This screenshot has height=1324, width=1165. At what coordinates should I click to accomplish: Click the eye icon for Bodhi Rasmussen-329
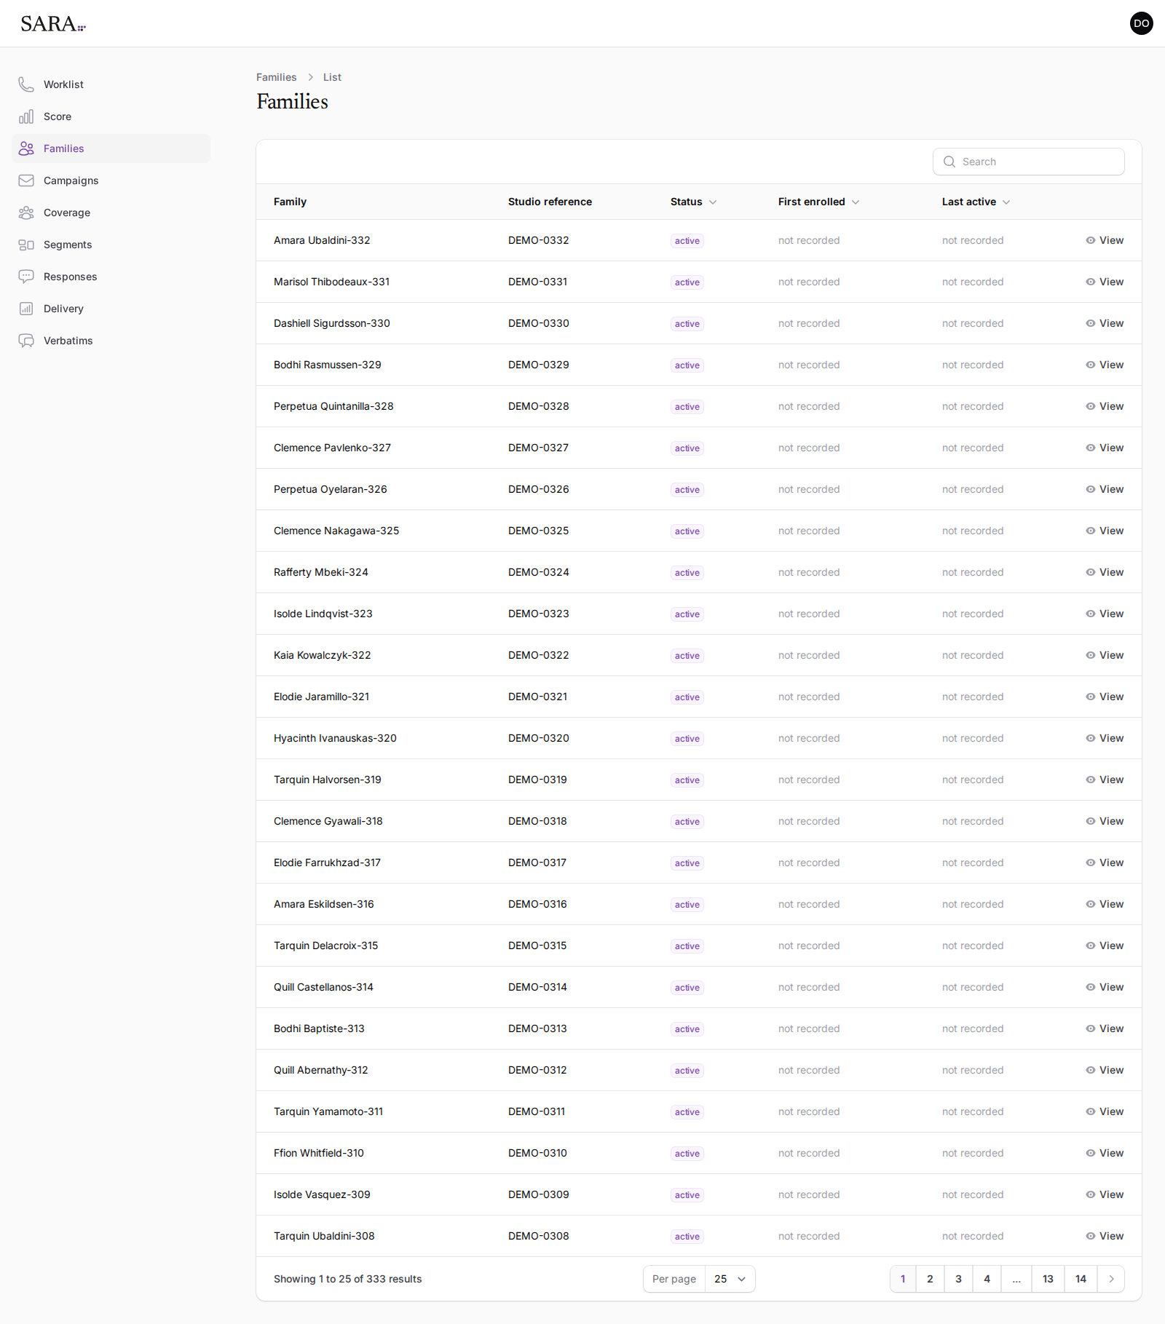click(1091, 365)
